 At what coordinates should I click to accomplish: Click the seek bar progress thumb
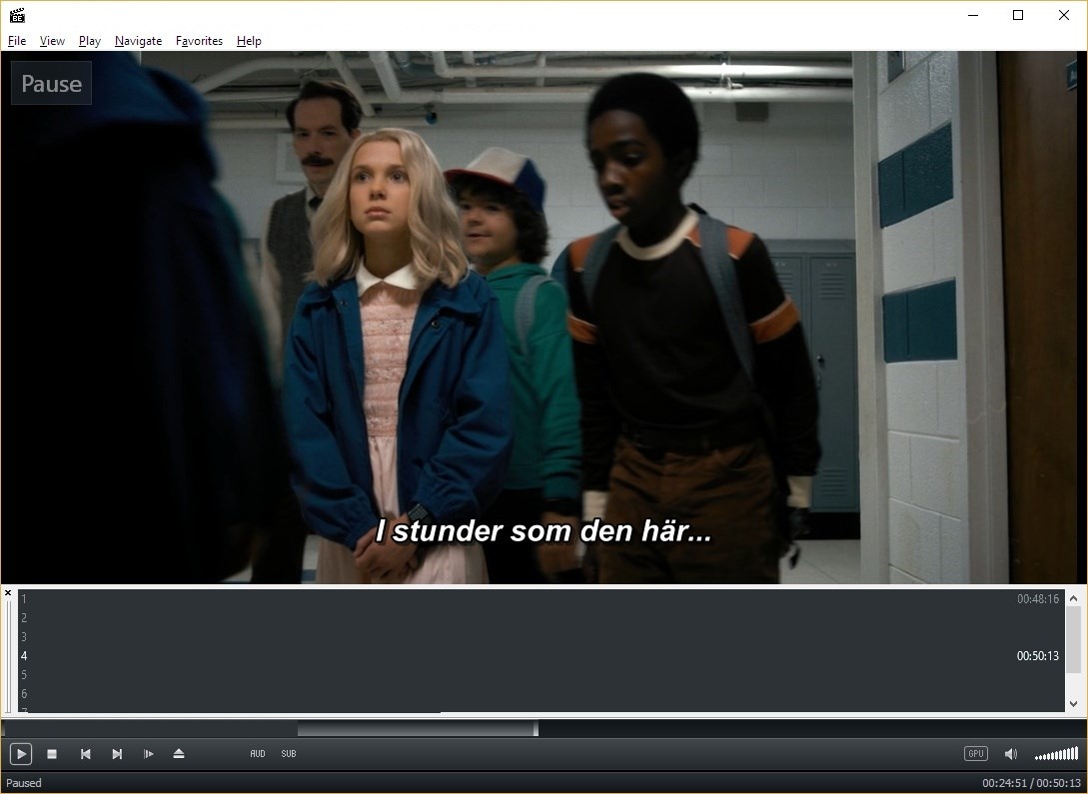(536, 728)
